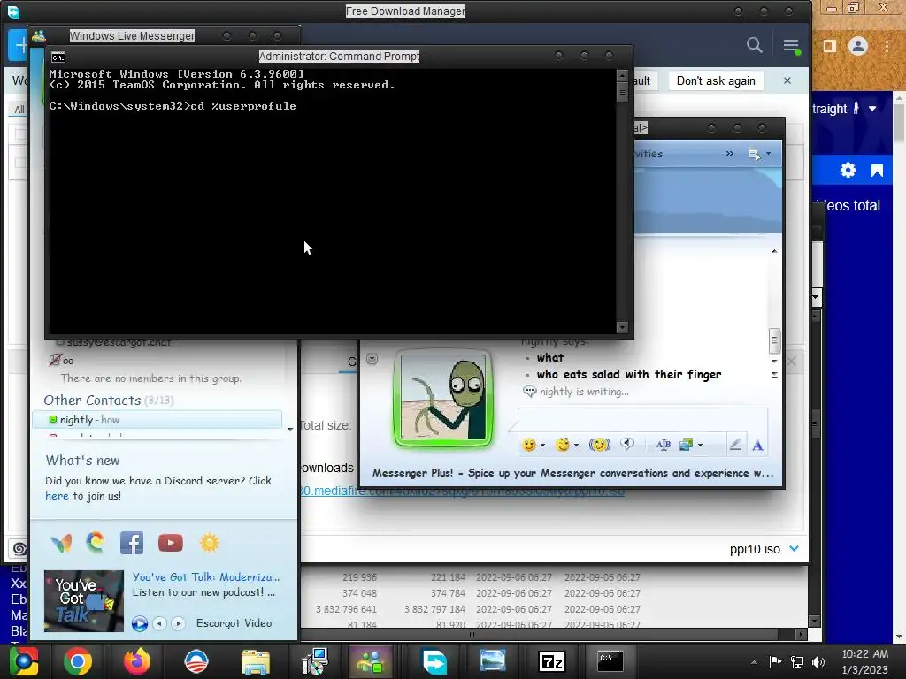906x679 pixels.
Task: Click the Messenger list scroll-down arrow
Action: [290, 429]
